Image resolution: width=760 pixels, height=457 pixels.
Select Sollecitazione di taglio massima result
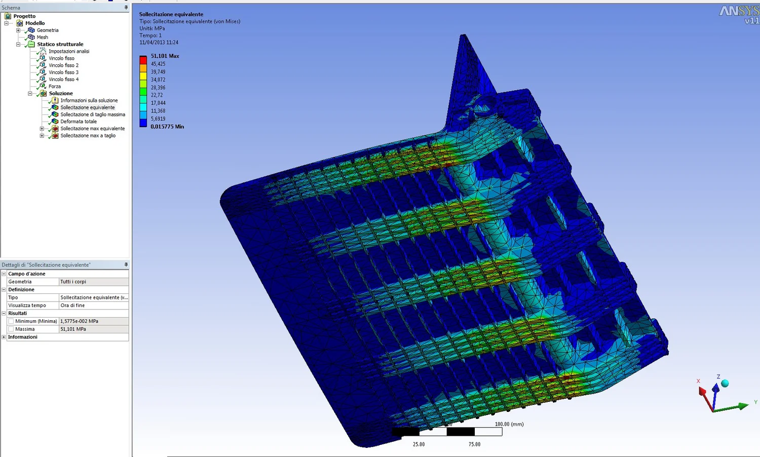click(x=93, y=115)
